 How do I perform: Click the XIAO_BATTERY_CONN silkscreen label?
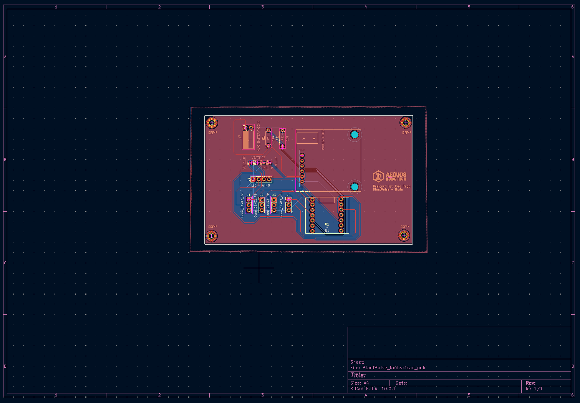(259, 136)
